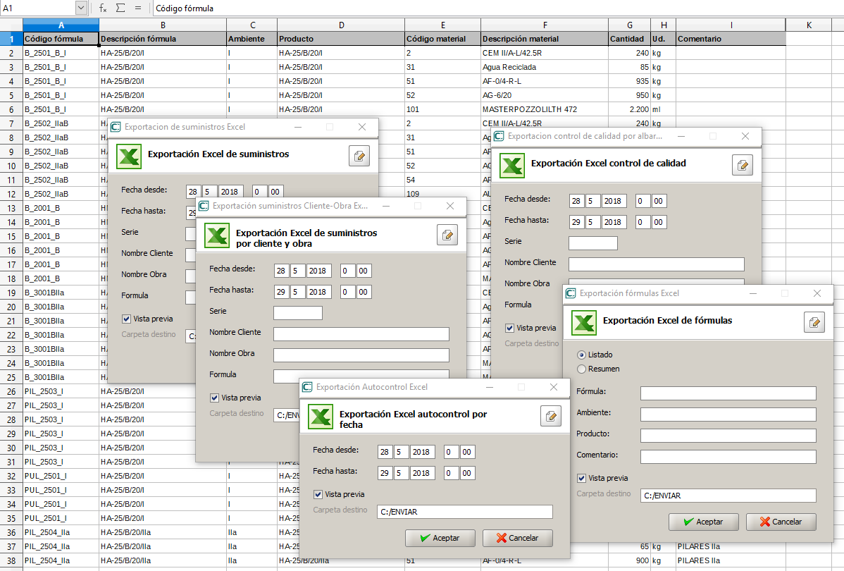Select column I header
Viewport: 844px width, 571px height.
pyautogui.click(x=731, y=25)
